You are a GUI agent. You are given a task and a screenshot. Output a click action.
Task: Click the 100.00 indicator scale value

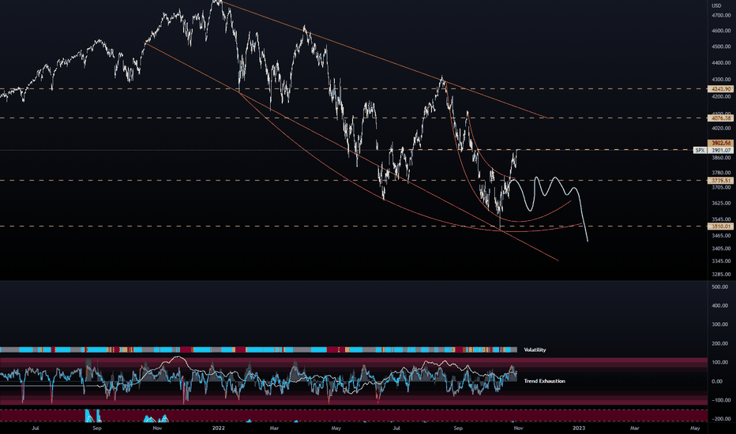719,362
